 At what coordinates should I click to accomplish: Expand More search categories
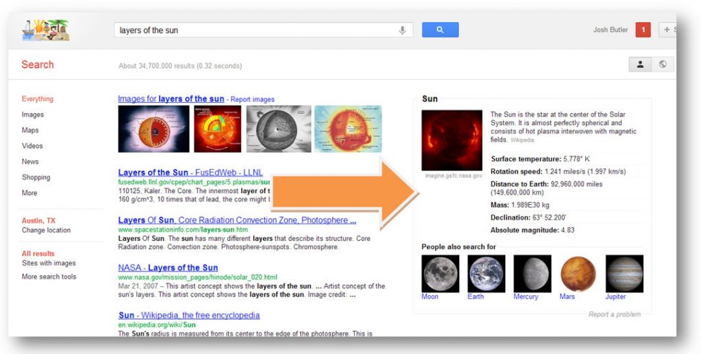click(x=29, y=192)
